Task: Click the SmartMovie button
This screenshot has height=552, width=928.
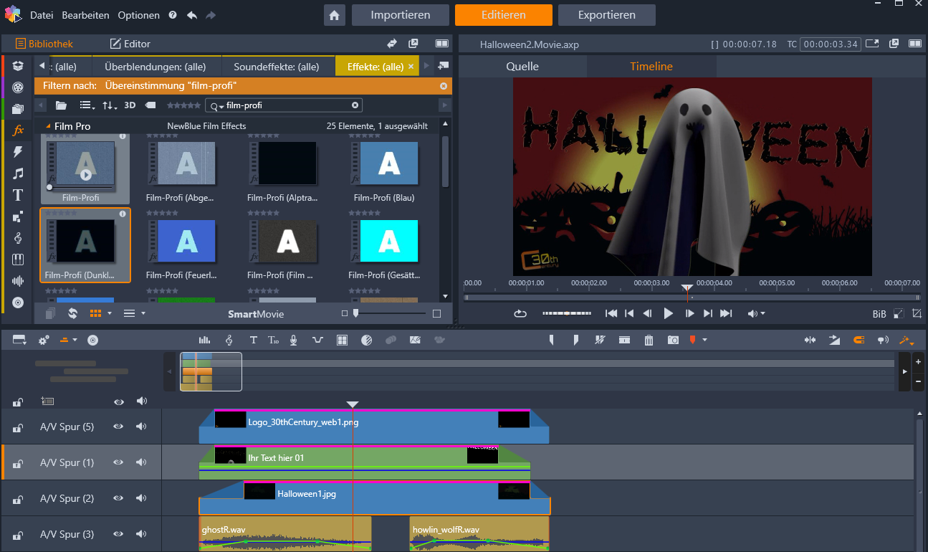Action: click(256, 314)
